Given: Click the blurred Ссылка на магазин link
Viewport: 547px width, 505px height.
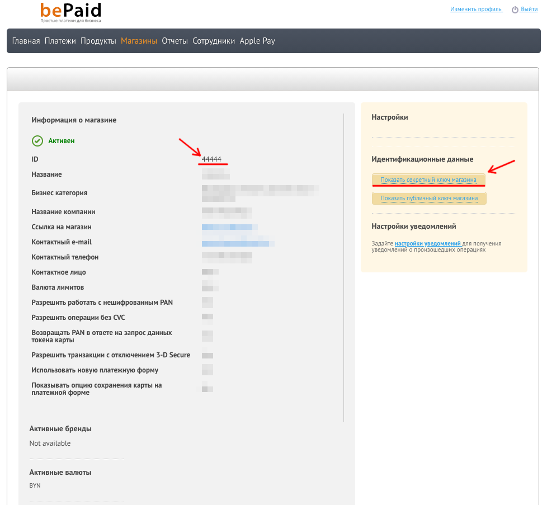Looking at the screenshot, I should coord(229,227).
